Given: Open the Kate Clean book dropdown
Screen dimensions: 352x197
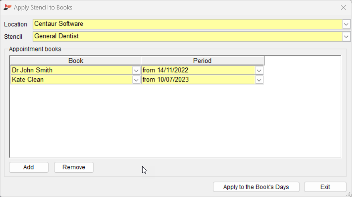Looking at the screenshot, I should click(x=136, y=80).
